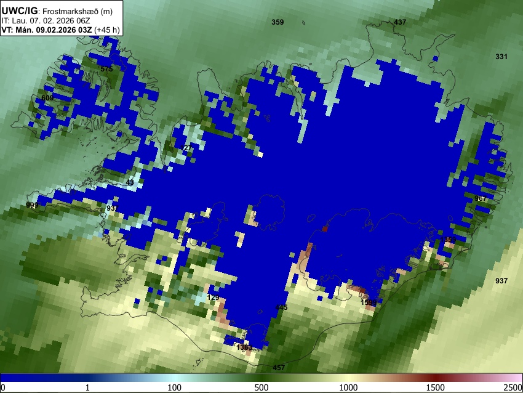Image resolution: width=523 pixels, height=393 pixels.
Task: Select the '1599' value label
Action: (x=369, y=302)
